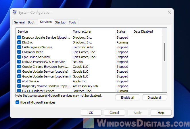This screenshot has width=190, height=129.
Task: Click the Electronic Arts manufacturer cell
Action: tap(83, 47)
